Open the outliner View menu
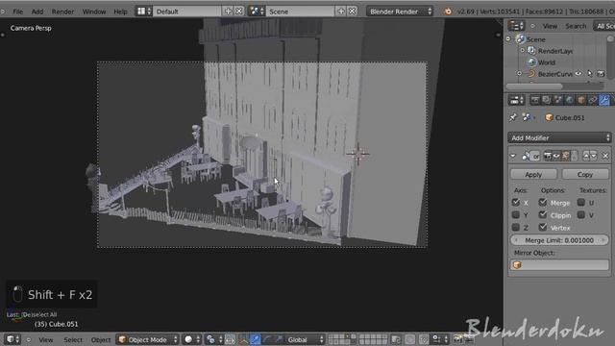 coord(550,26)
